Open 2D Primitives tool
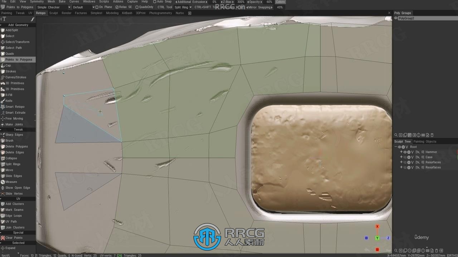Screen dimensions: 458x257 pyautogui.click(x=18, y=89)
